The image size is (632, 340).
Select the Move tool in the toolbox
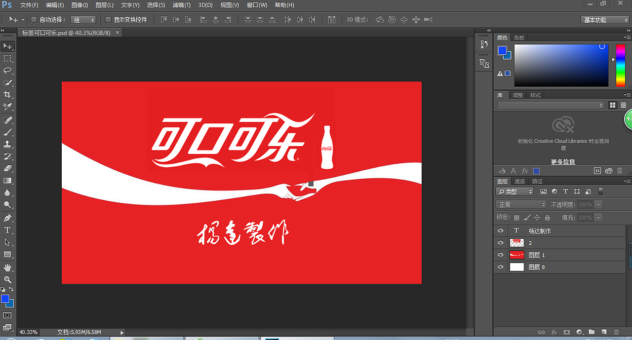[7, 46]
